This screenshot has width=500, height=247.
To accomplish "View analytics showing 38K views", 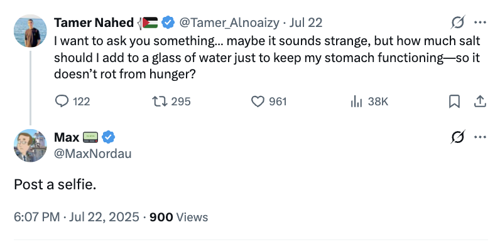I will click(369, 102).
